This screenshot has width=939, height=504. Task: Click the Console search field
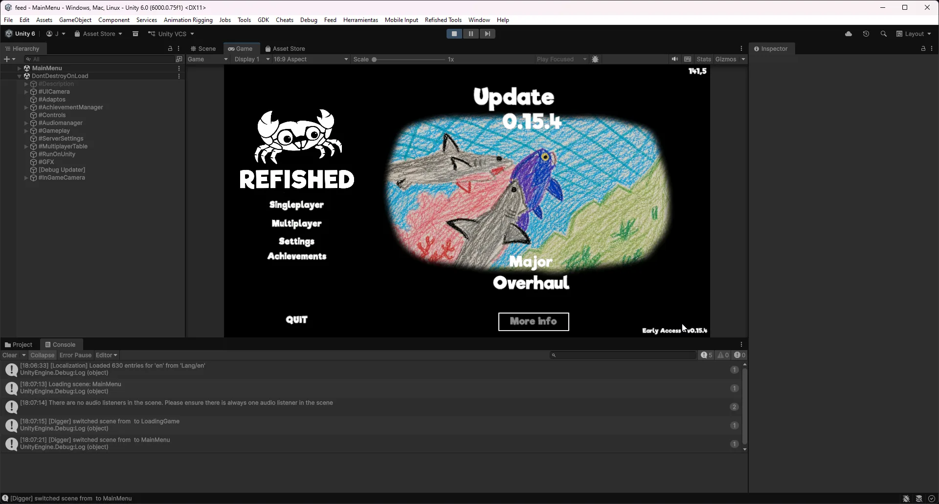click(623, 355)
